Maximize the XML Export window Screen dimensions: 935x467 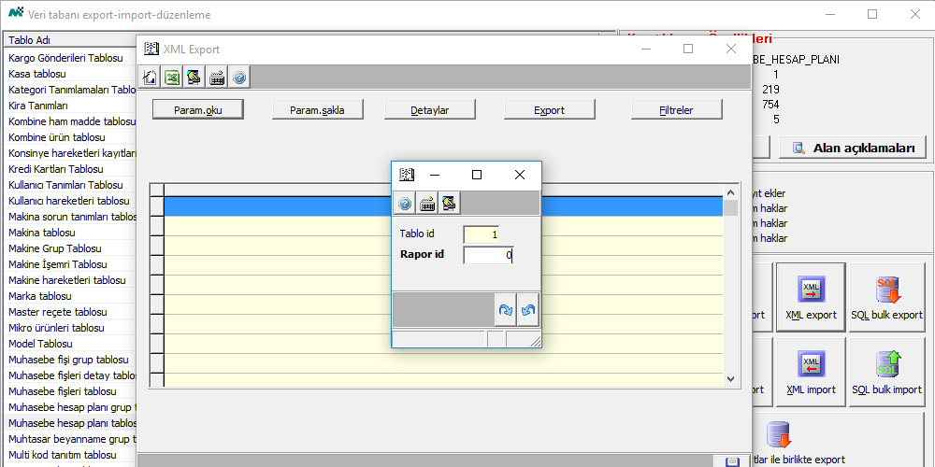pos(688,49)
